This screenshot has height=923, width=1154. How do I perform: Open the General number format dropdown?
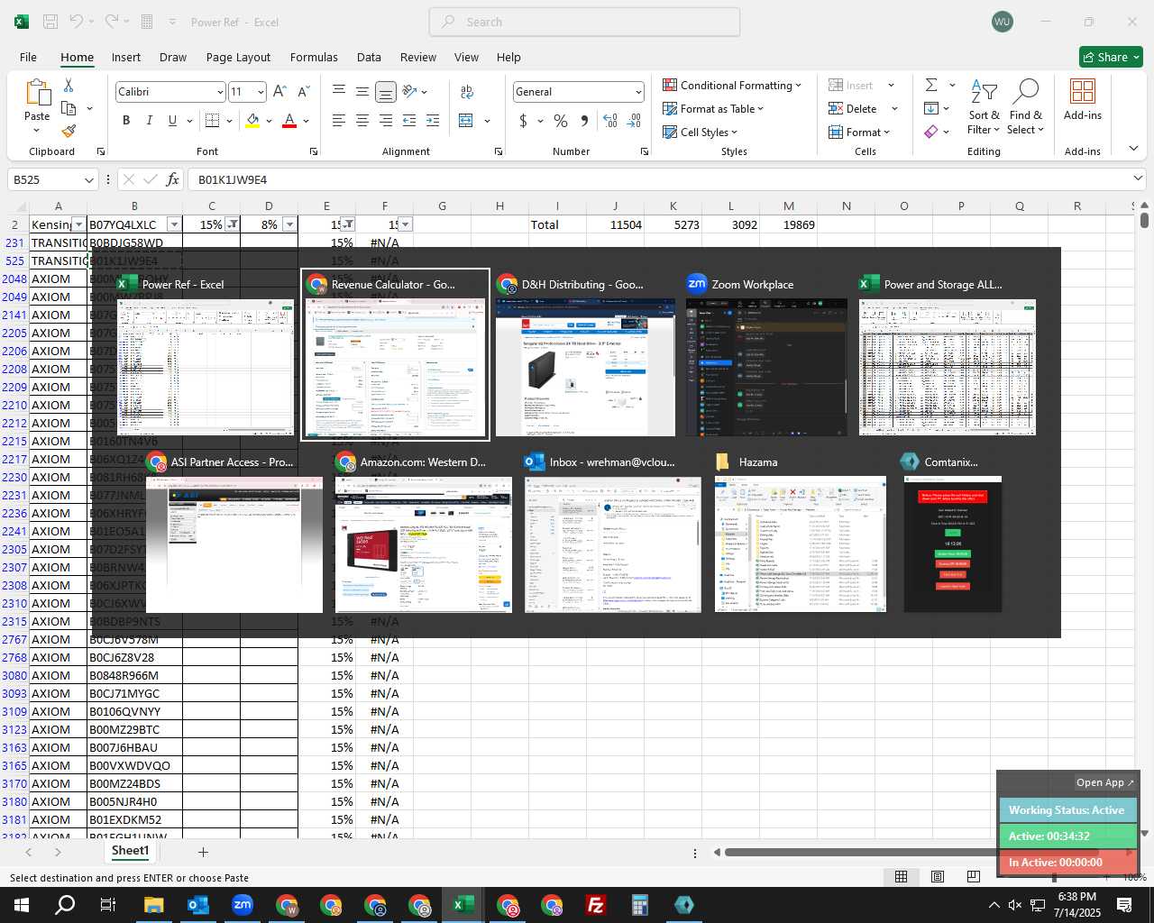pyautogui.click(x=638, y=92)
